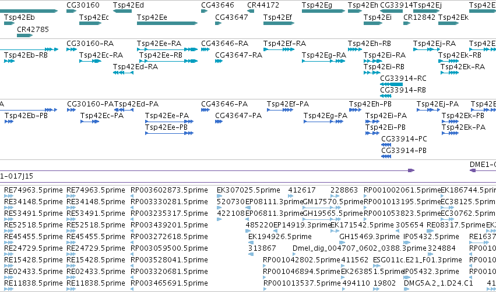
Task: Click protein Tsp42Ek-PB
Action: (x=463, y=116)
